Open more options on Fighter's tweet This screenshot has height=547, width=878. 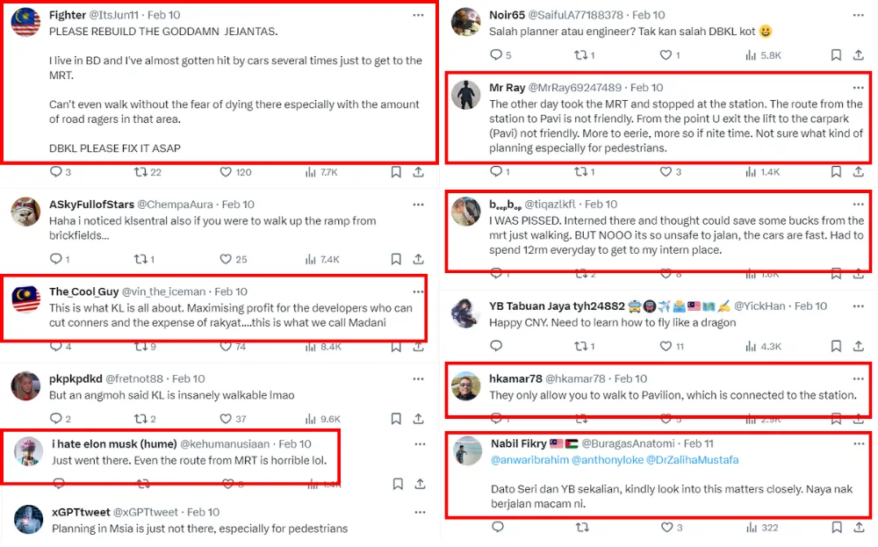click(x=419, y=15)
